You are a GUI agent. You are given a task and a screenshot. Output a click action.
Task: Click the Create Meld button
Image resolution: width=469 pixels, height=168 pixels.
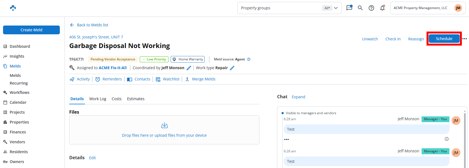tap(31, 30)
